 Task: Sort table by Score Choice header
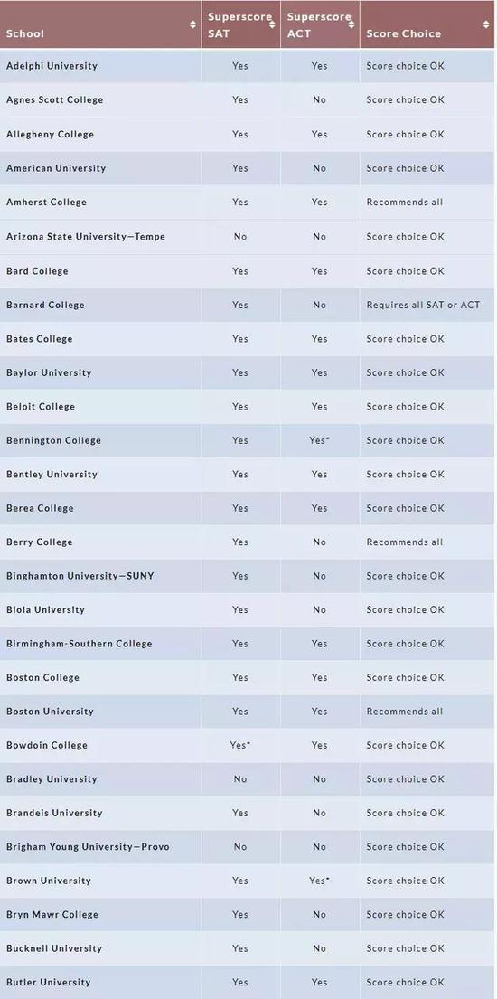pyautogui.click(x=428, y=24)
